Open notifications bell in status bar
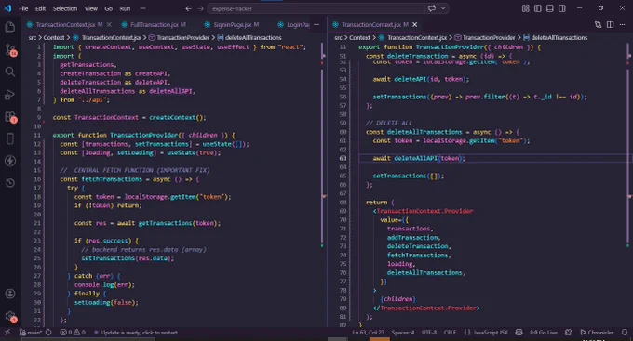The width and height of the screenshot is (633, 341). pyautogui.click(x=625, y=333)
